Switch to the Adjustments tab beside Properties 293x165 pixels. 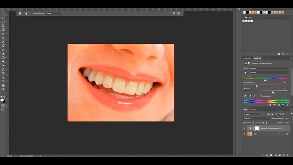(247, 58)
